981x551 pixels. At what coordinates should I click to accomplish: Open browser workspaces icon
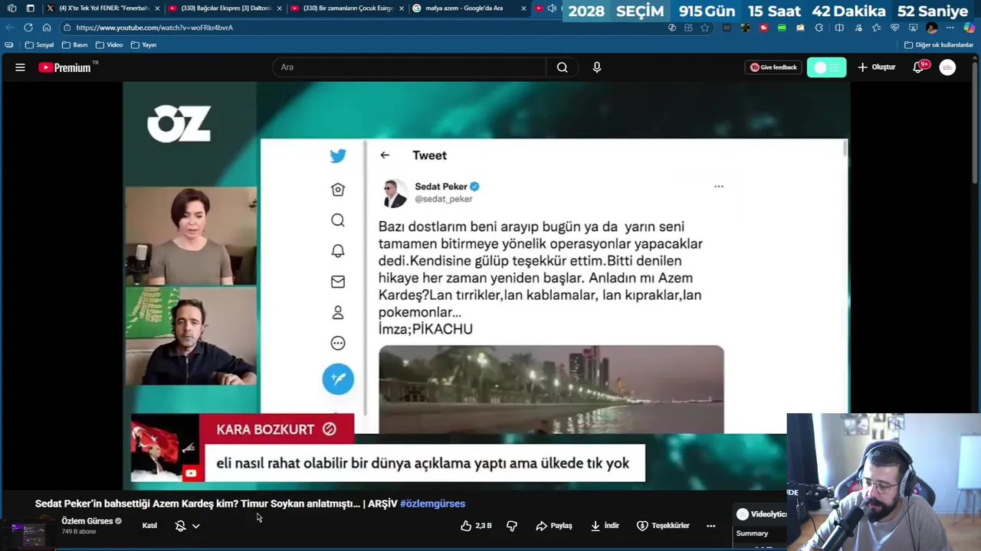pyautogui.click(x=11, y=8)
